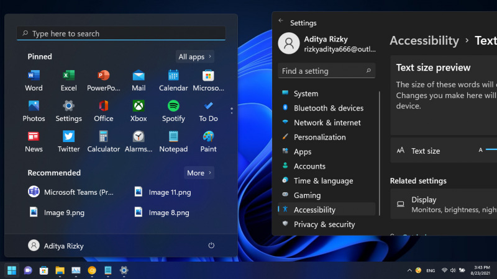Viewport: 497px width, 279px height.
Task: Click the volume speaker tray icon
Action: [x=453, y=270]
